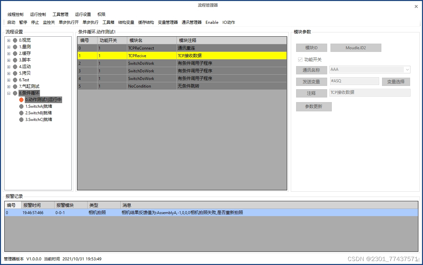Click the status circle beside 3.脚本

[x=15, y=60]
